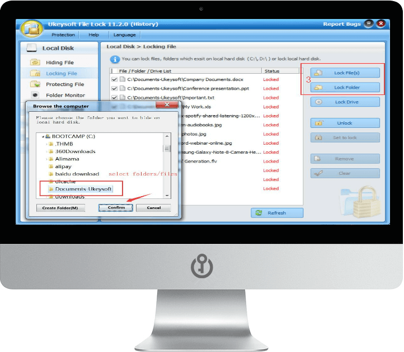The image size is (404, 352).
Task: Click the tree scrollbar down arrow
Action: [167, 196]
